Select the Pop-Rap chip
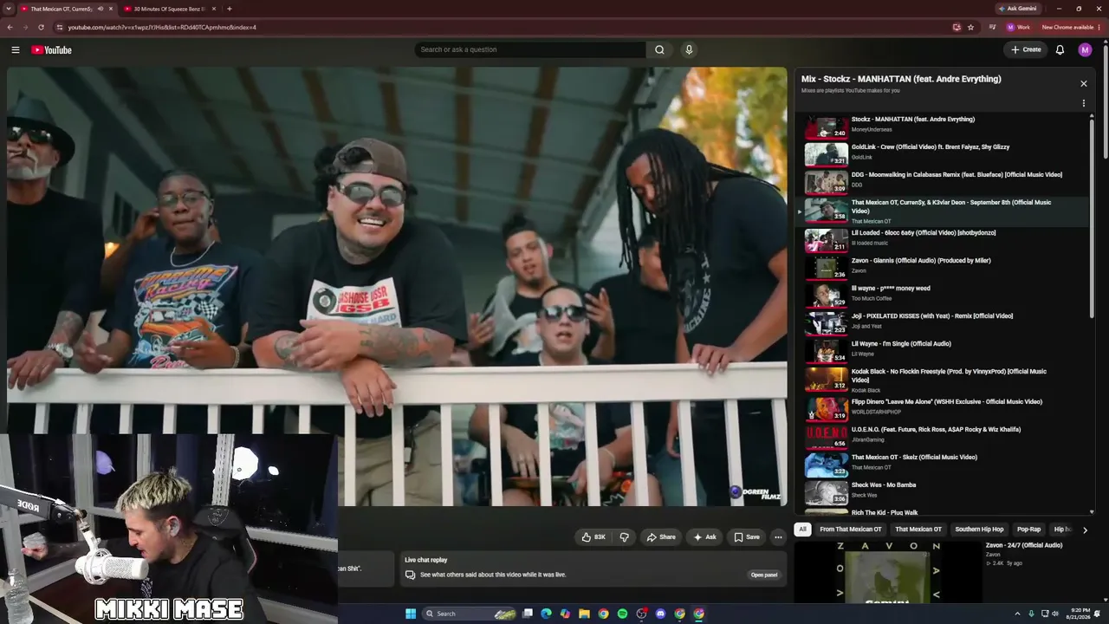Screen dimensions: 1109x624 [1028, 530]
